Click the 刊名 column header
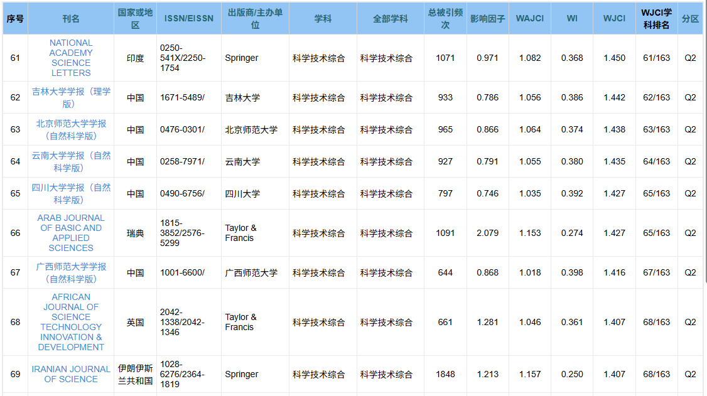 pyautogui.click(x=71, y=19)
